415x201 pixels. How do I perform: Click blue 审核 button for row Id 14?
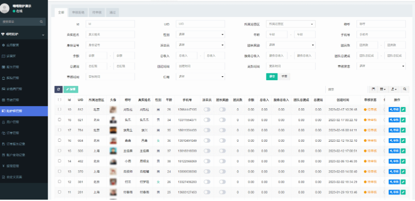[x=394, y=161]
